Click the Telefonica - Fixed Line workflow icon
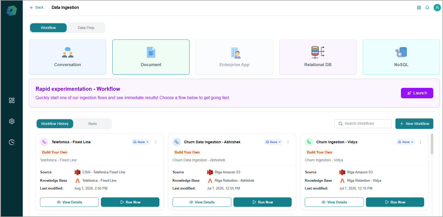Image resolution: width=443 pixels, height=217 pixels. [x=44, y=142]
